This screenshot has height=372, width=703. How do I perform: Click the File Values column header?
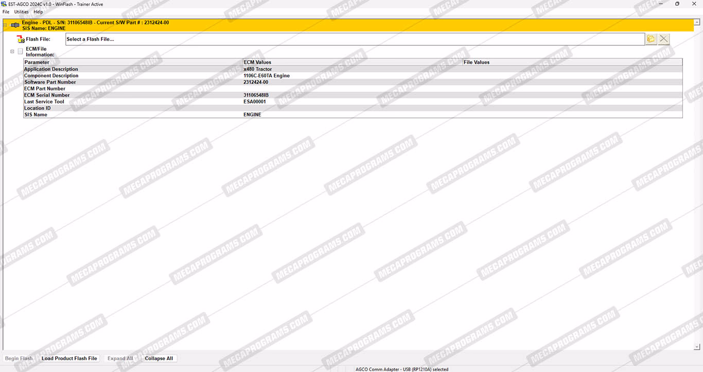coord(477,62)
